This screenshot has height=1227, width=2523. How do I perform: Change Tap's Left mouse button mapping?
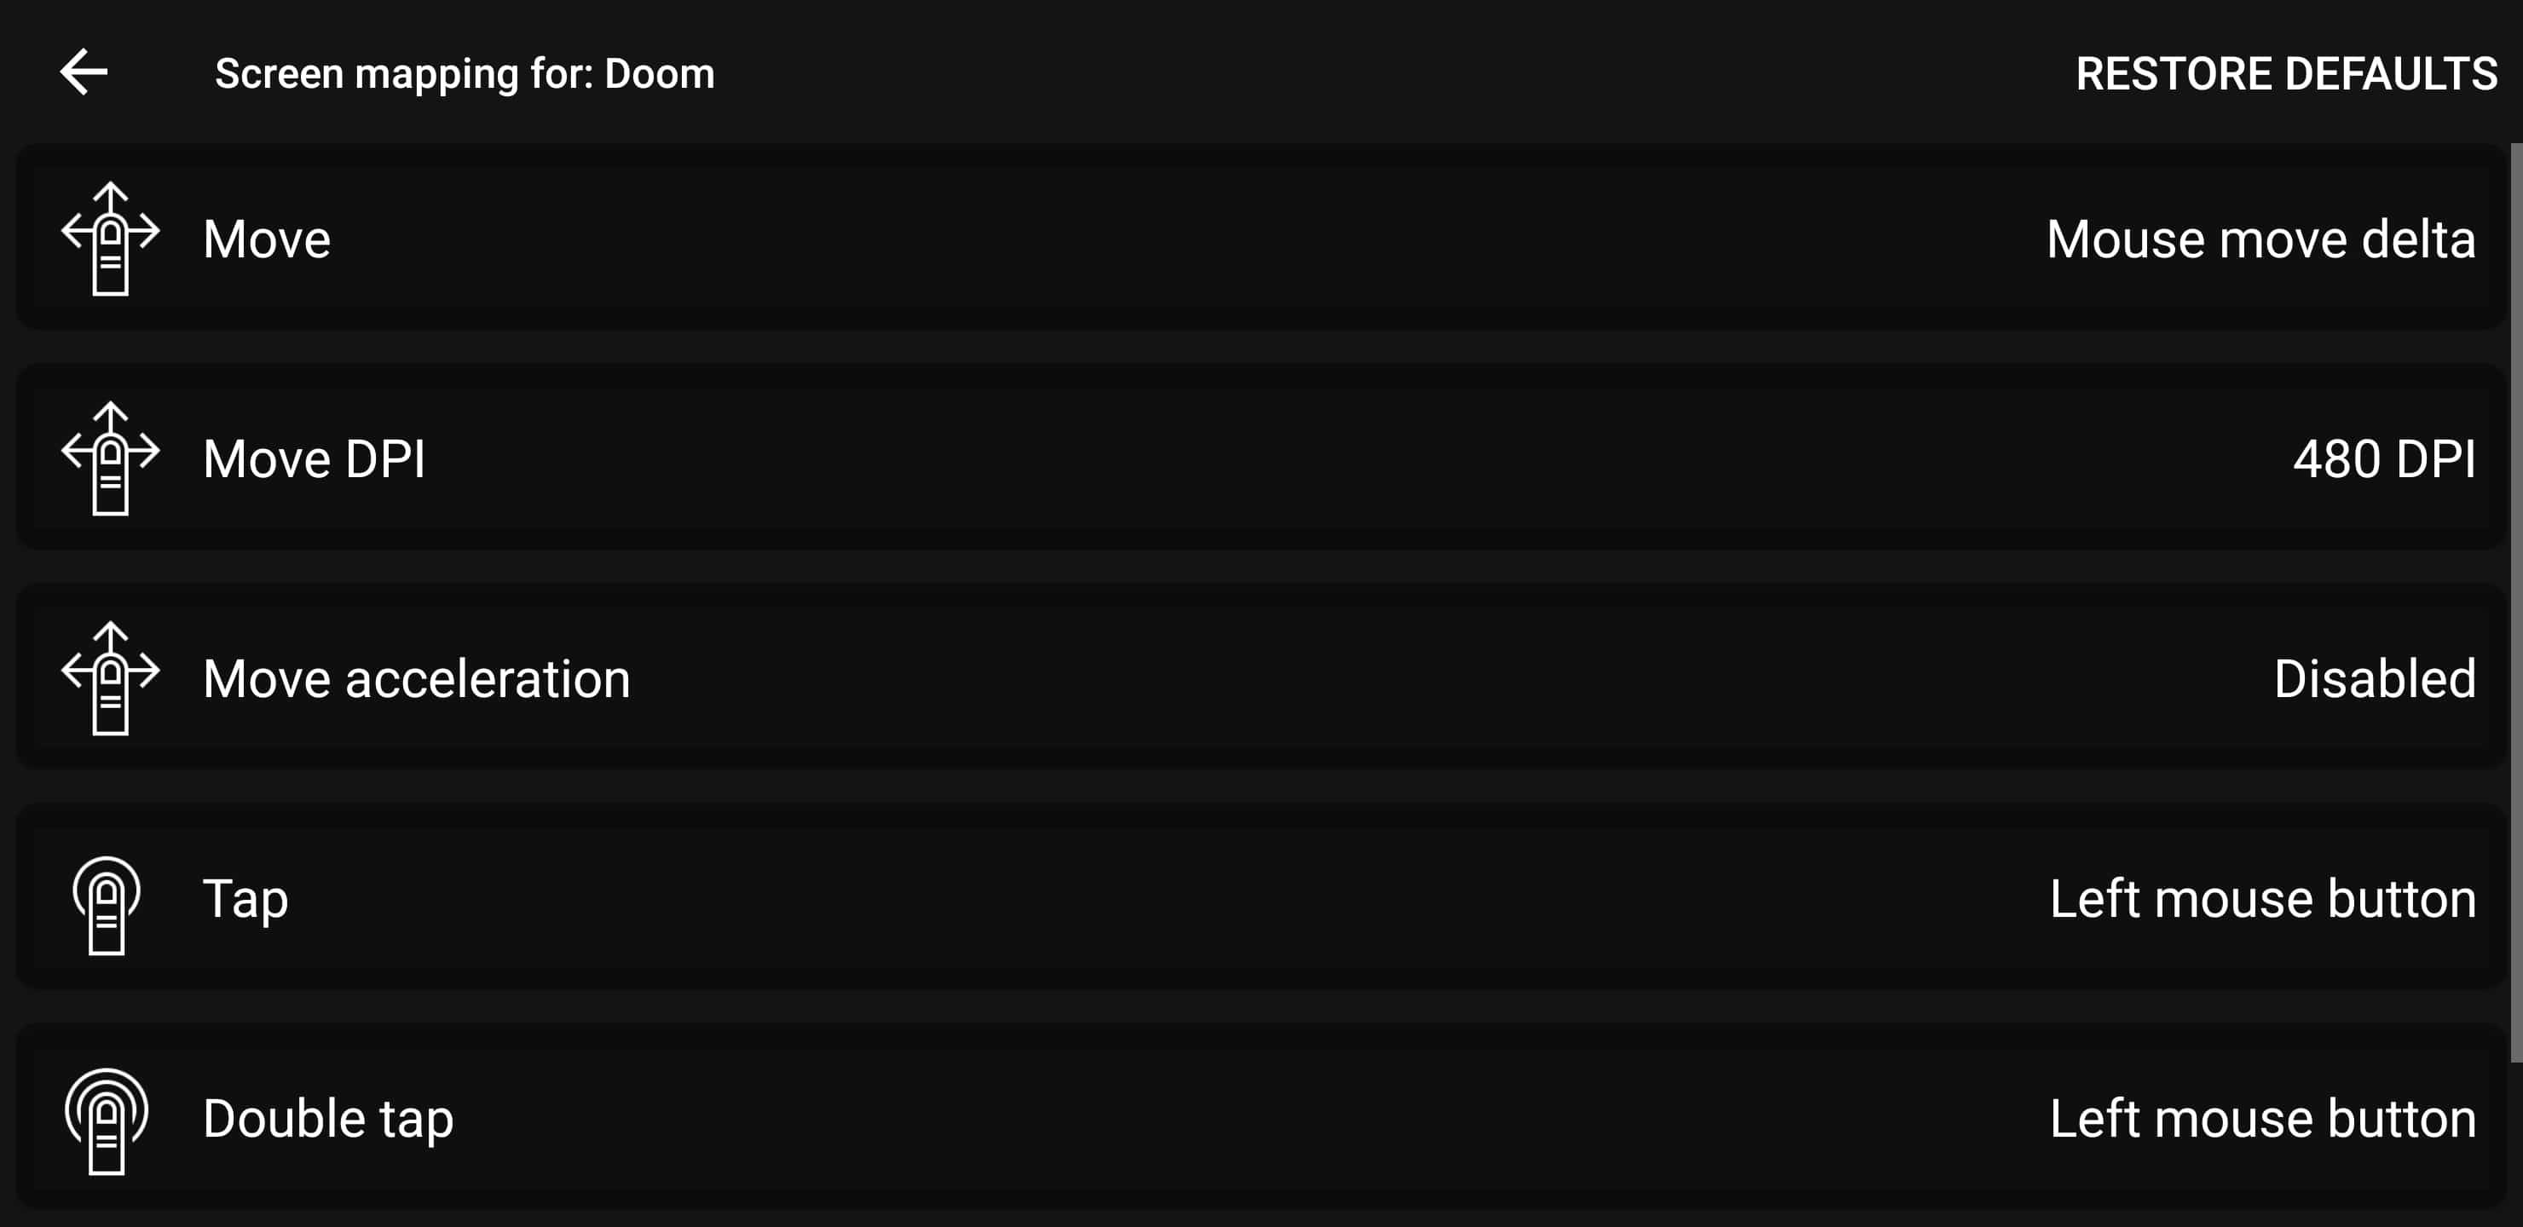tap(2262, 899)
